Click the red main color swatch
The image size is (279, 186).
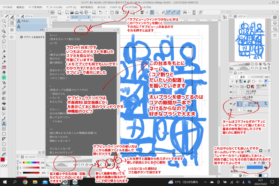point(2,159)
